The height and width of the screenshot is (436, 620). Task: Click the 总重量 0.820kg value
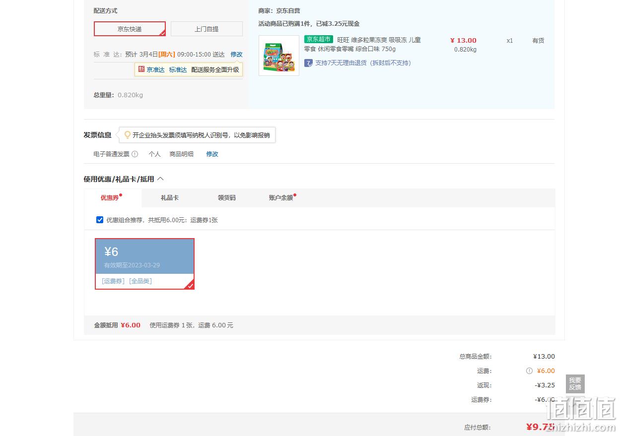click(130, 95)
